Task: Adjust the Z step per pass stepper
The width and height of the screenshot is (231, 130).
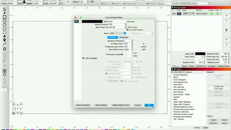Action: tap(132, 47)
